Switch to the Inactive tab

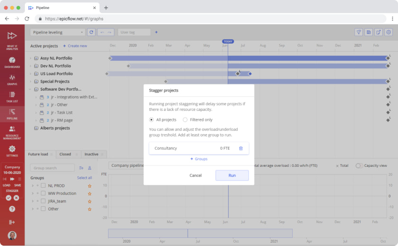pos(94,154)
